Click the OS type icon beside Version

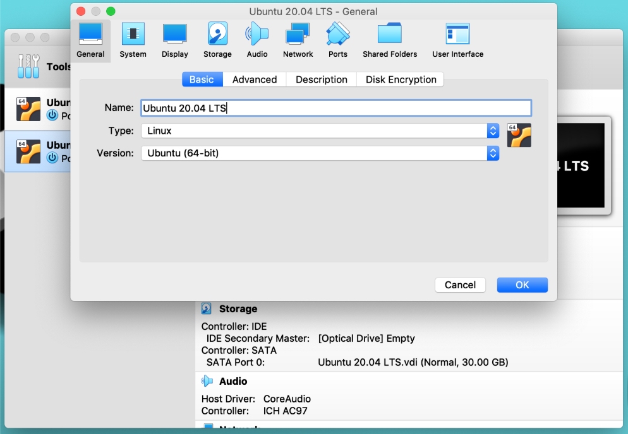pos(519,135)
